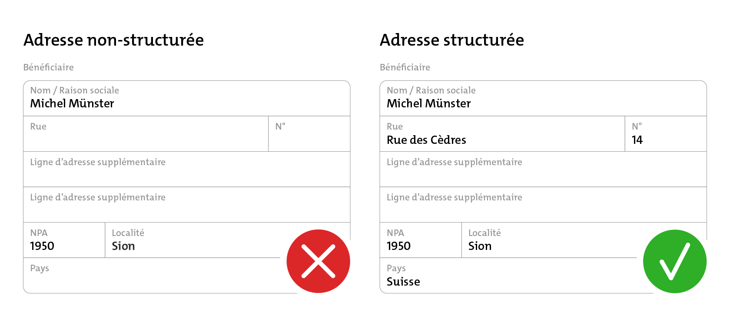The height and width of the screenshot is (326, 730).
Task: Click the name field in the non-structured address form
Action: [187, 98]
